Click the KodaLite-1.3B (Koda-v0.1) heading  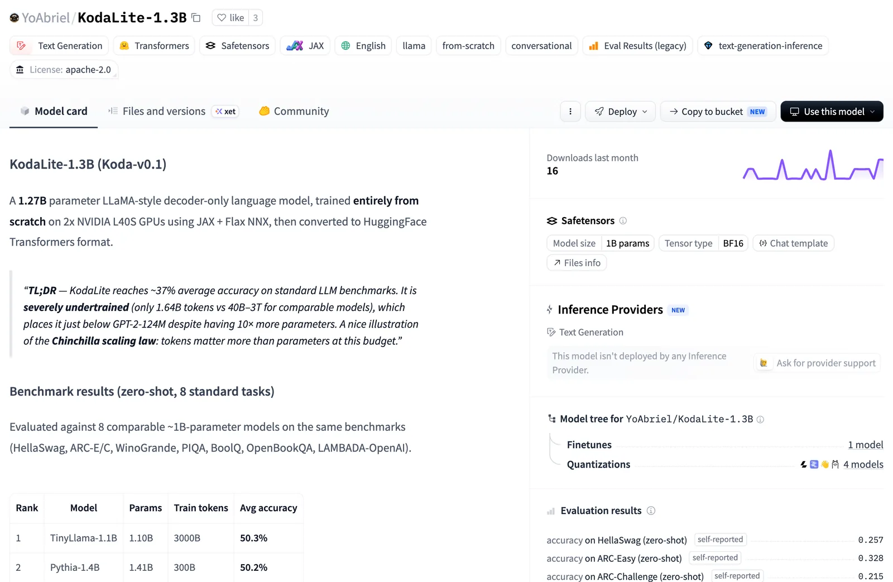point(88,164)
